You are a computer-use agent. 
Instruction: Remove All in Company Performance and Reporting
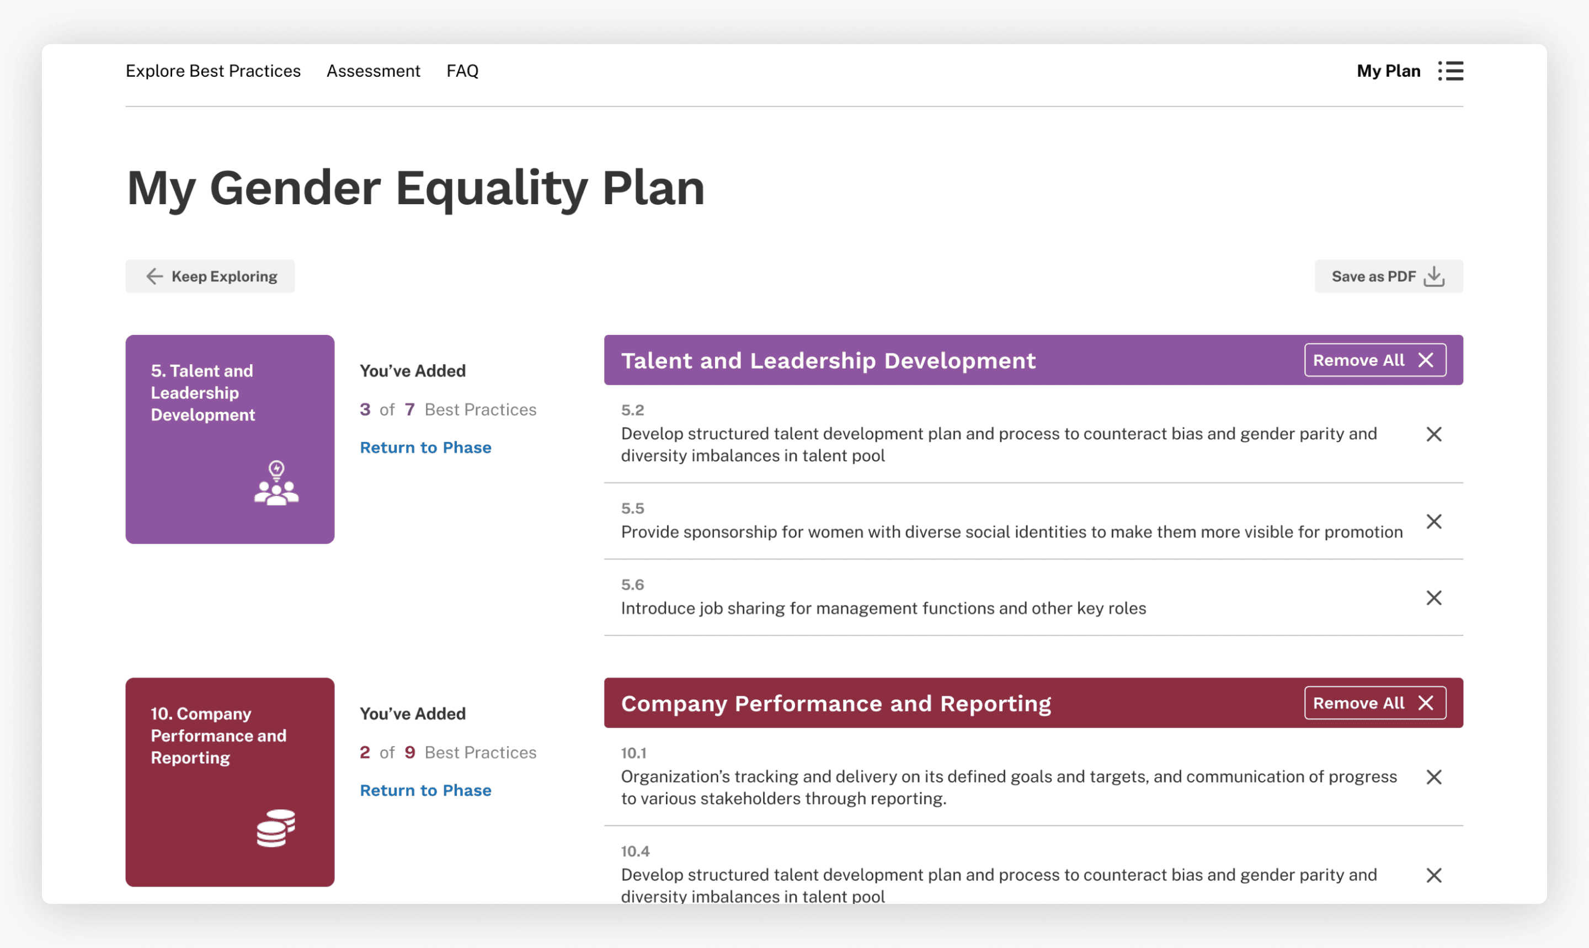pos(1374,704)
